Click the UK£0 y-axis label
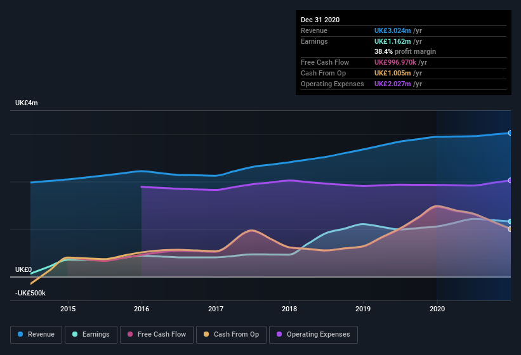Screen dimensions: 521x355 [23, 269]
